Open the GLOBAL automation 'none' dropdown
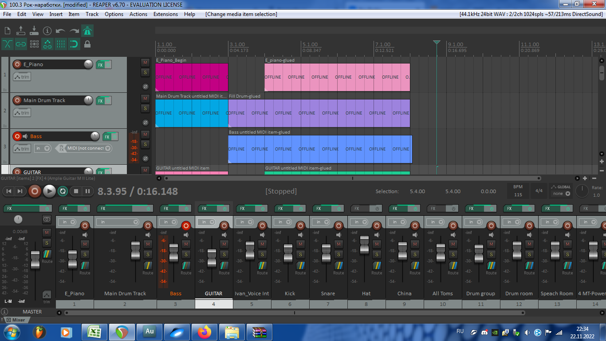The image size is (606, 341). pyautogui.click(x=561, y=194)
